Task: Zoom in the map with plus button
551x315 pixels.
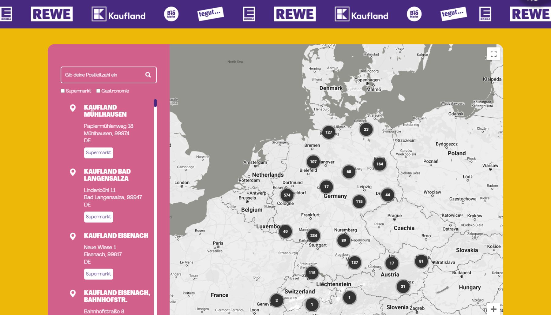Action: pos(493,309)
